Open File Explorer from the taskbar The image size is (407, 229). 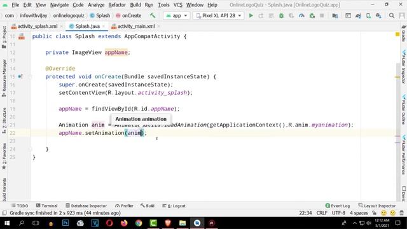[183, 223]
